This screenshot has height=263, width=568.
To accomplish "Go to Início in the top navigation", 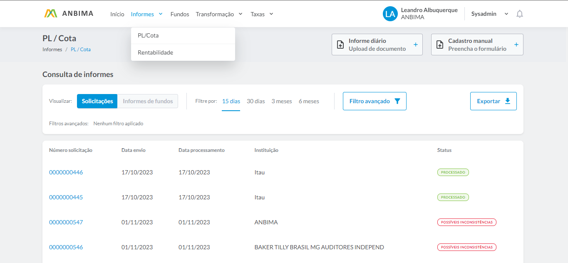I will 117,14.
